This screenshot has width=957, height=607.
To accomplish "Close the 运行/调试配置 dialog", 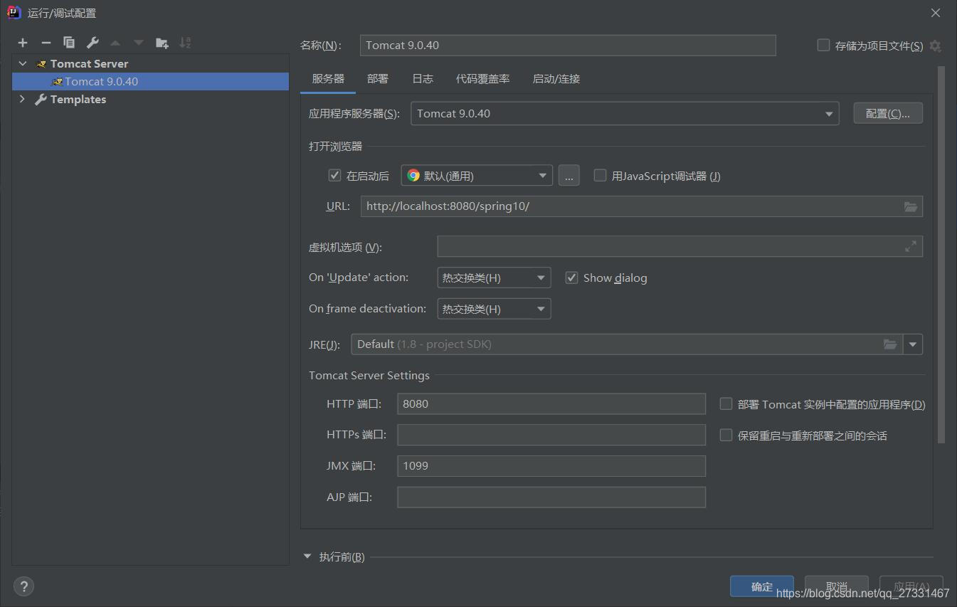I will pos(936,13).
